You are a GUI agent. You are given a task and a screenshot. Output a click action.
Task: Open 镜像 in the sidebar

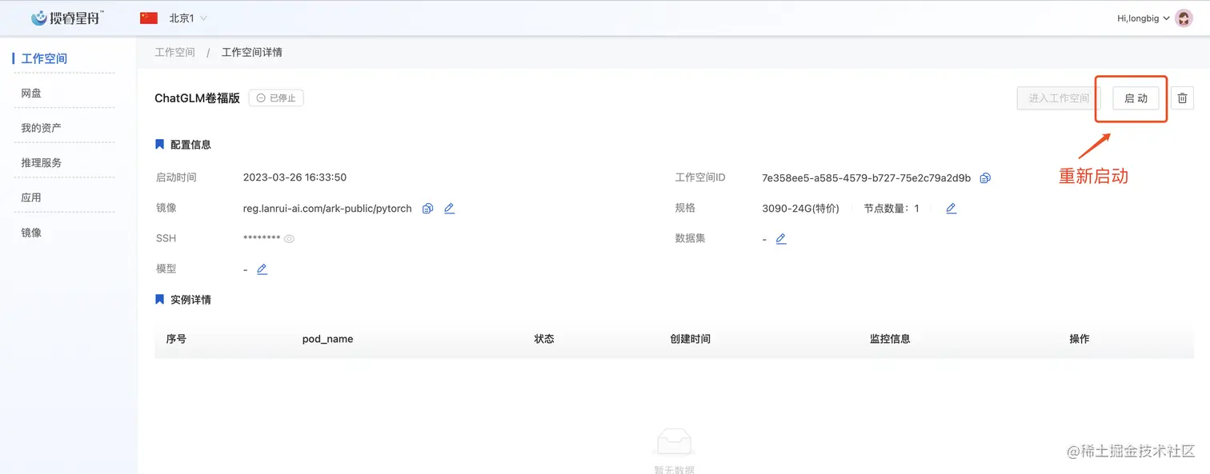[31, 233]
